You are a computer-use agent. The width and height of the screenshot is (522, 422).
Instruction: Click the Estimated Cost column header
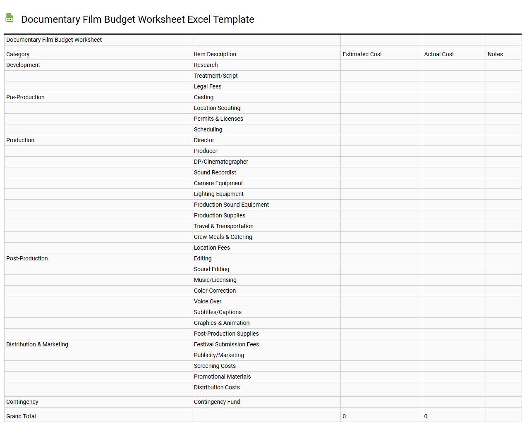tap(362, 54)
